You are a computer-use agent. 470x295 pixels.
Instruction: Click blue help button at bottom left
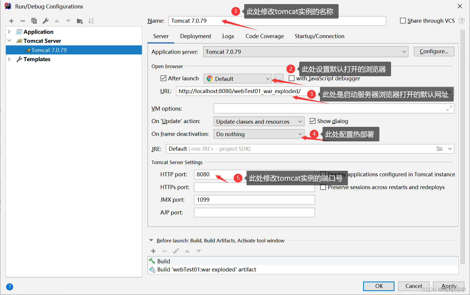(x=10, y=287)
